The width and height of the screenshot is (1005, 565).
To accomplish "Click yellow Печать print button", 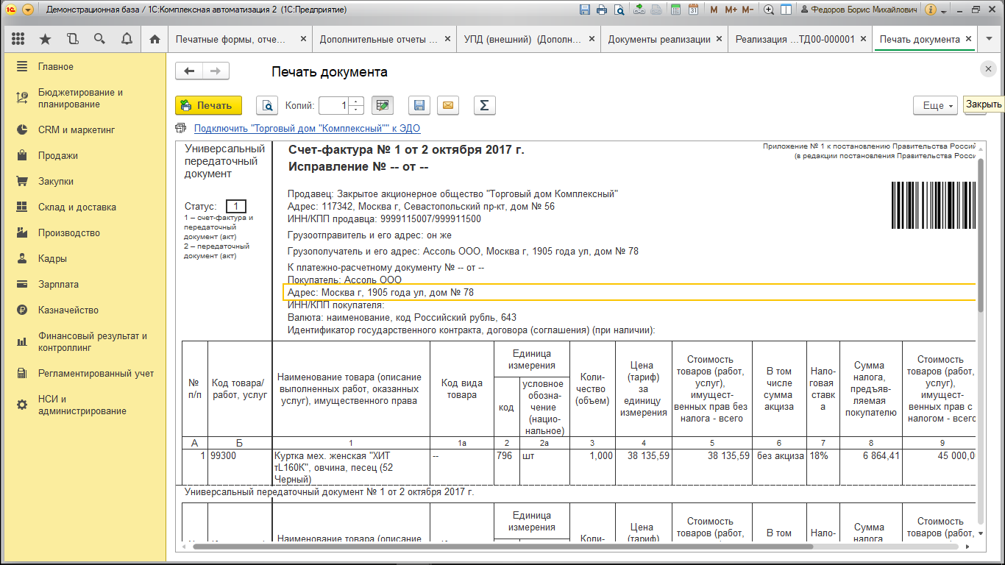I will [x=208, y=105].
